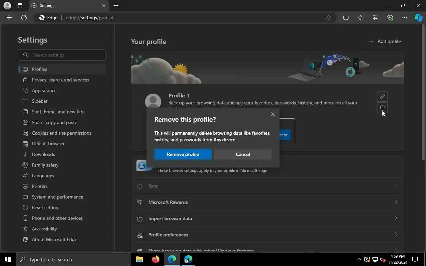The image size is (426, 266).
Task: Expand the Import browser data row
Action: pos(268,218)
